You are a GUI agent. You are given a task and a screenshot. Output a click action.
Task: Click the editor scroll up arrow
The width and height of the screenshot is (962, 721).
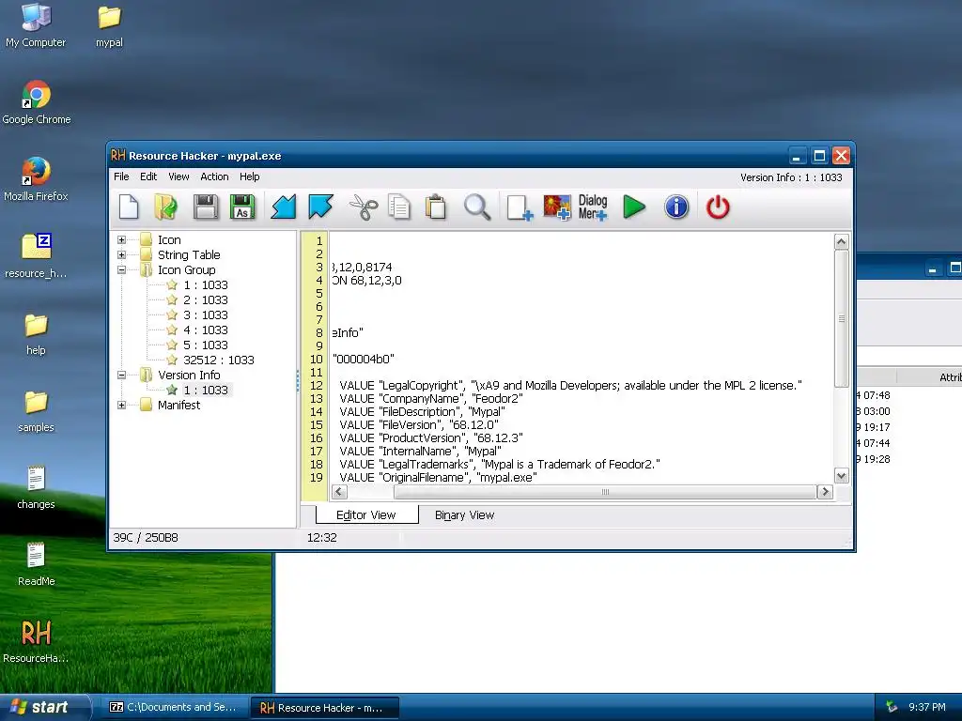coord(841,241)
